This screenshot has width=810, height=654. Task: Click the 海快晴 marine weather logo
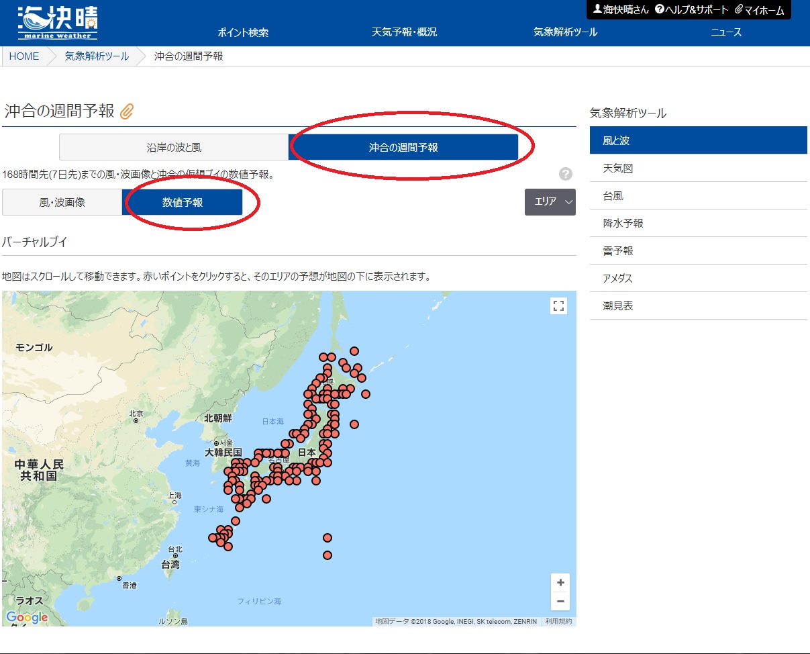[58, 23]
